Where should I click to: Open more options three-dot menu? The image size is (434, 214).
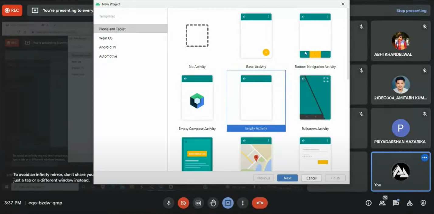coord(243,203)
